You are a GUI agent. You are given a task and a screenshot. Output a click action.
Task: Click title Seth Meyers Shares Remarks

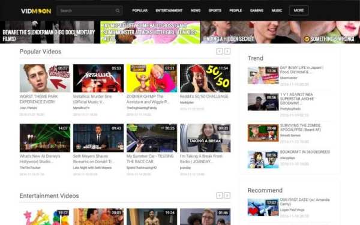click(94, 158)
